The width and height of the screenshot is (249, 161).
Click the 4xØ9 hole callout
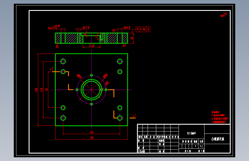pyautogui.click(x=127, y=28)
